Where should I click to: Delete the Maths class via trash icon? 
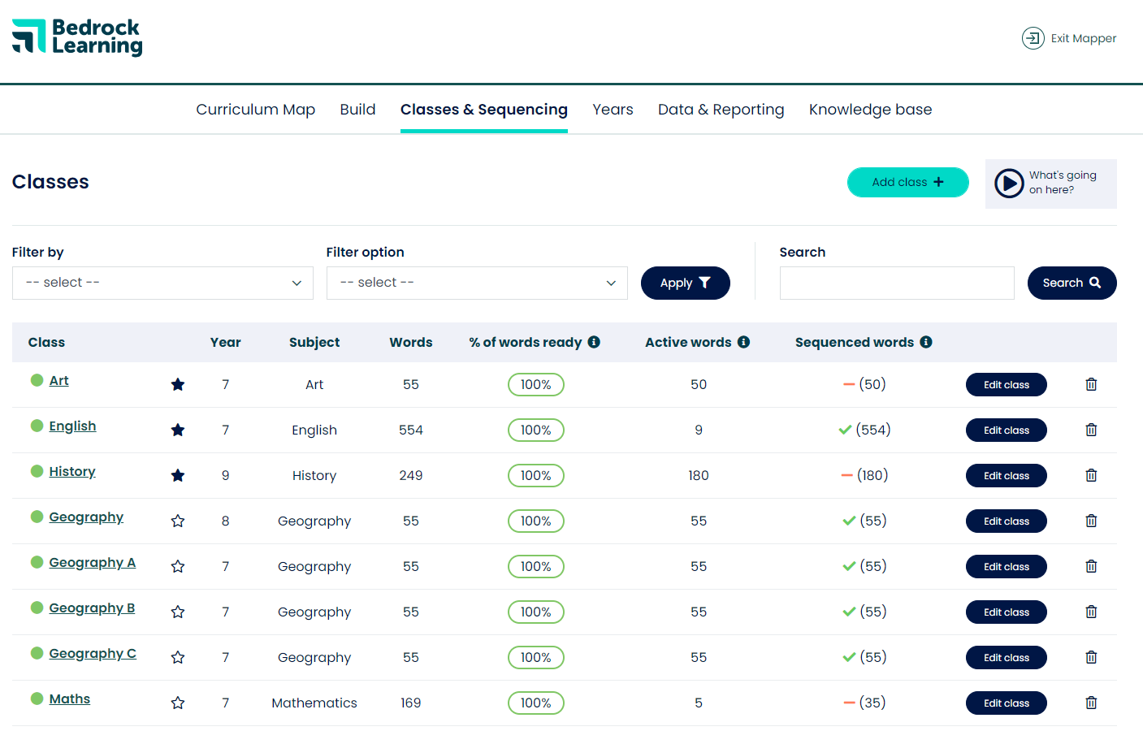[1091, 703]
